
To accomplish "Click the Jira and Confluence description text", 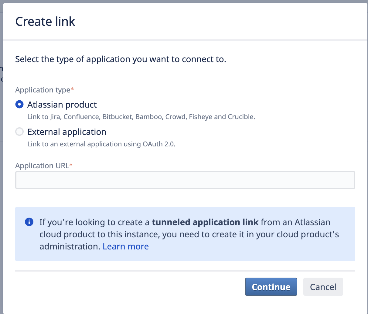I will (141, 117).
